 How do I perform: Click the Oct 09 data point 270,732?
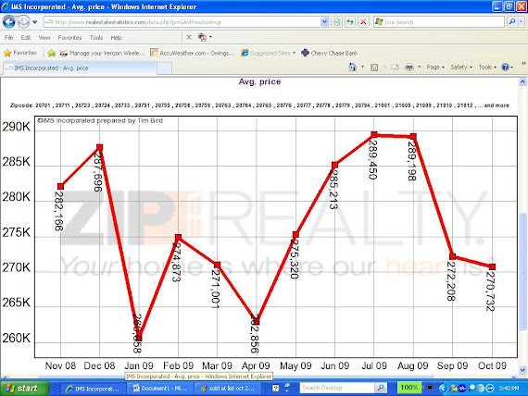pyautogui.click(x=492, y=266)
